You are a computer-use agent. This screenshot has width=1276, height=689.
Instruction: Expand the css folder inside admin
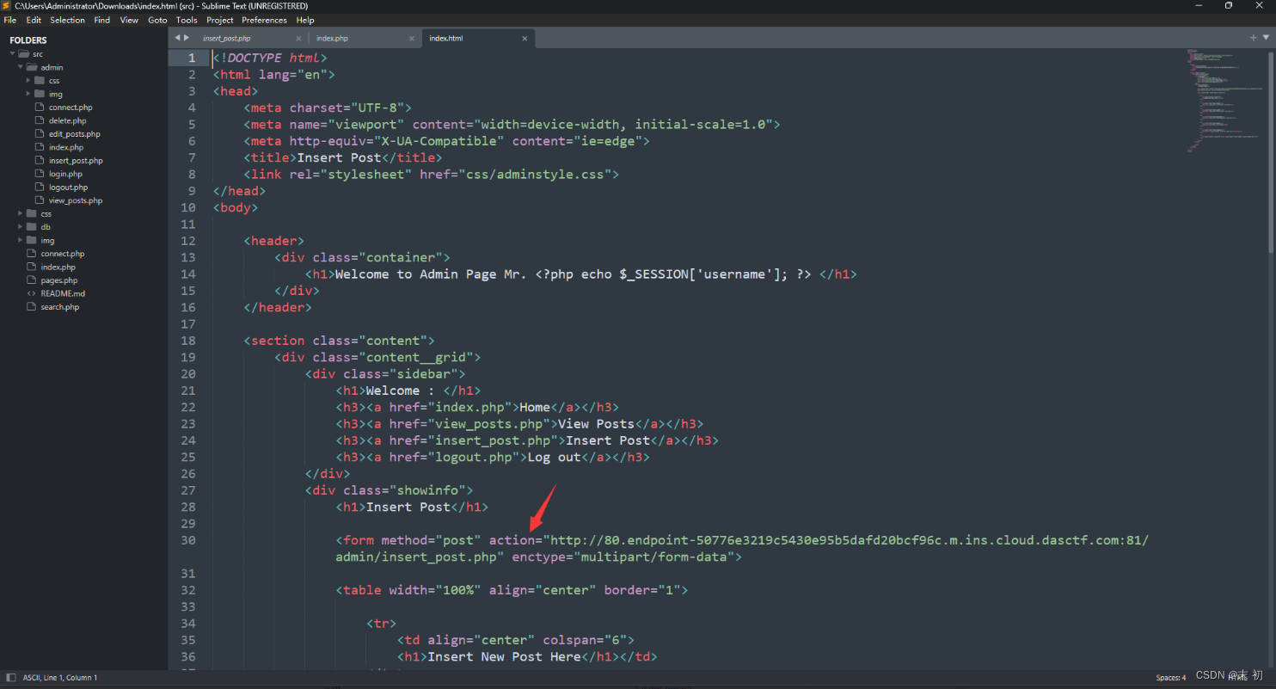click(x=28, y=81)
